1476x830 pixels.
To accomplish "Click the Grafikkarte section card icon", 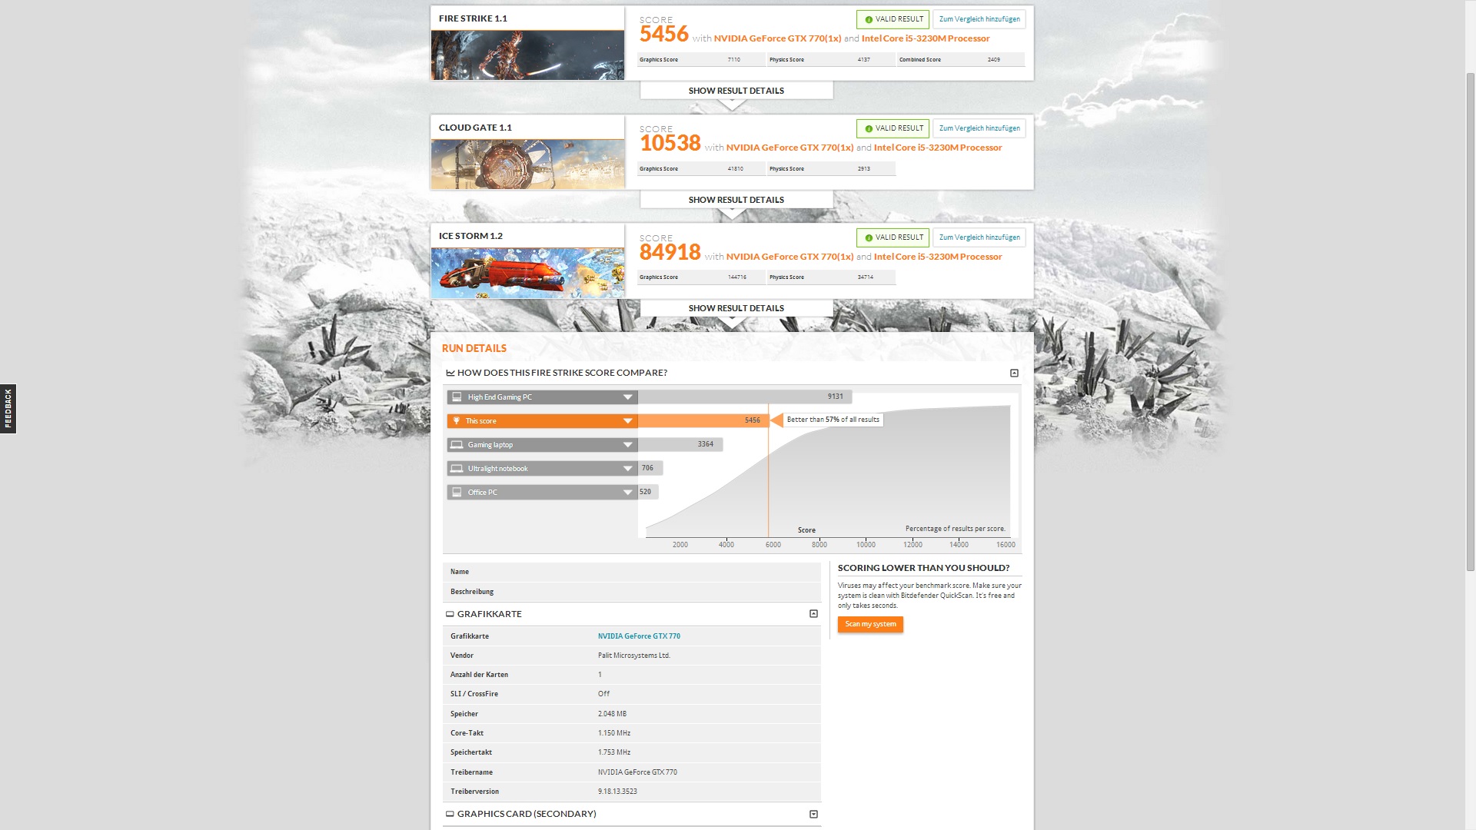I will pyautogui.click(x=450, y=614).
